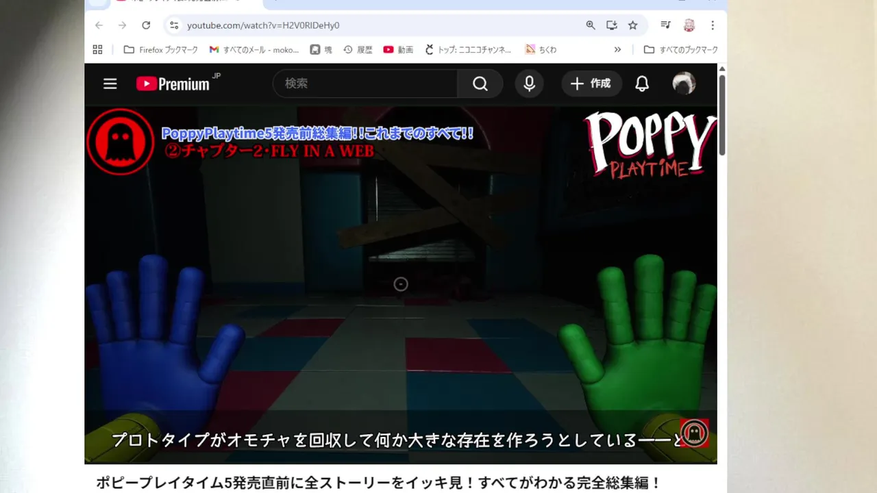Click the browser forward arrow
The image size is (877, 493).
122,25
